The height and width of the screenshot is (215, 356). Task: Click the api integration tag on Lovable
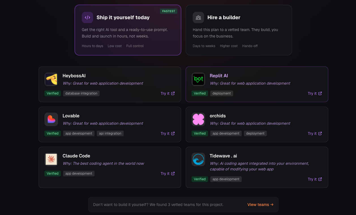click(110, 133)
